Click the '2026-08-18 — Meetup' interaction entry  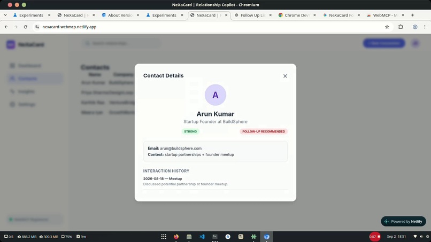click(x=163, y=178)
